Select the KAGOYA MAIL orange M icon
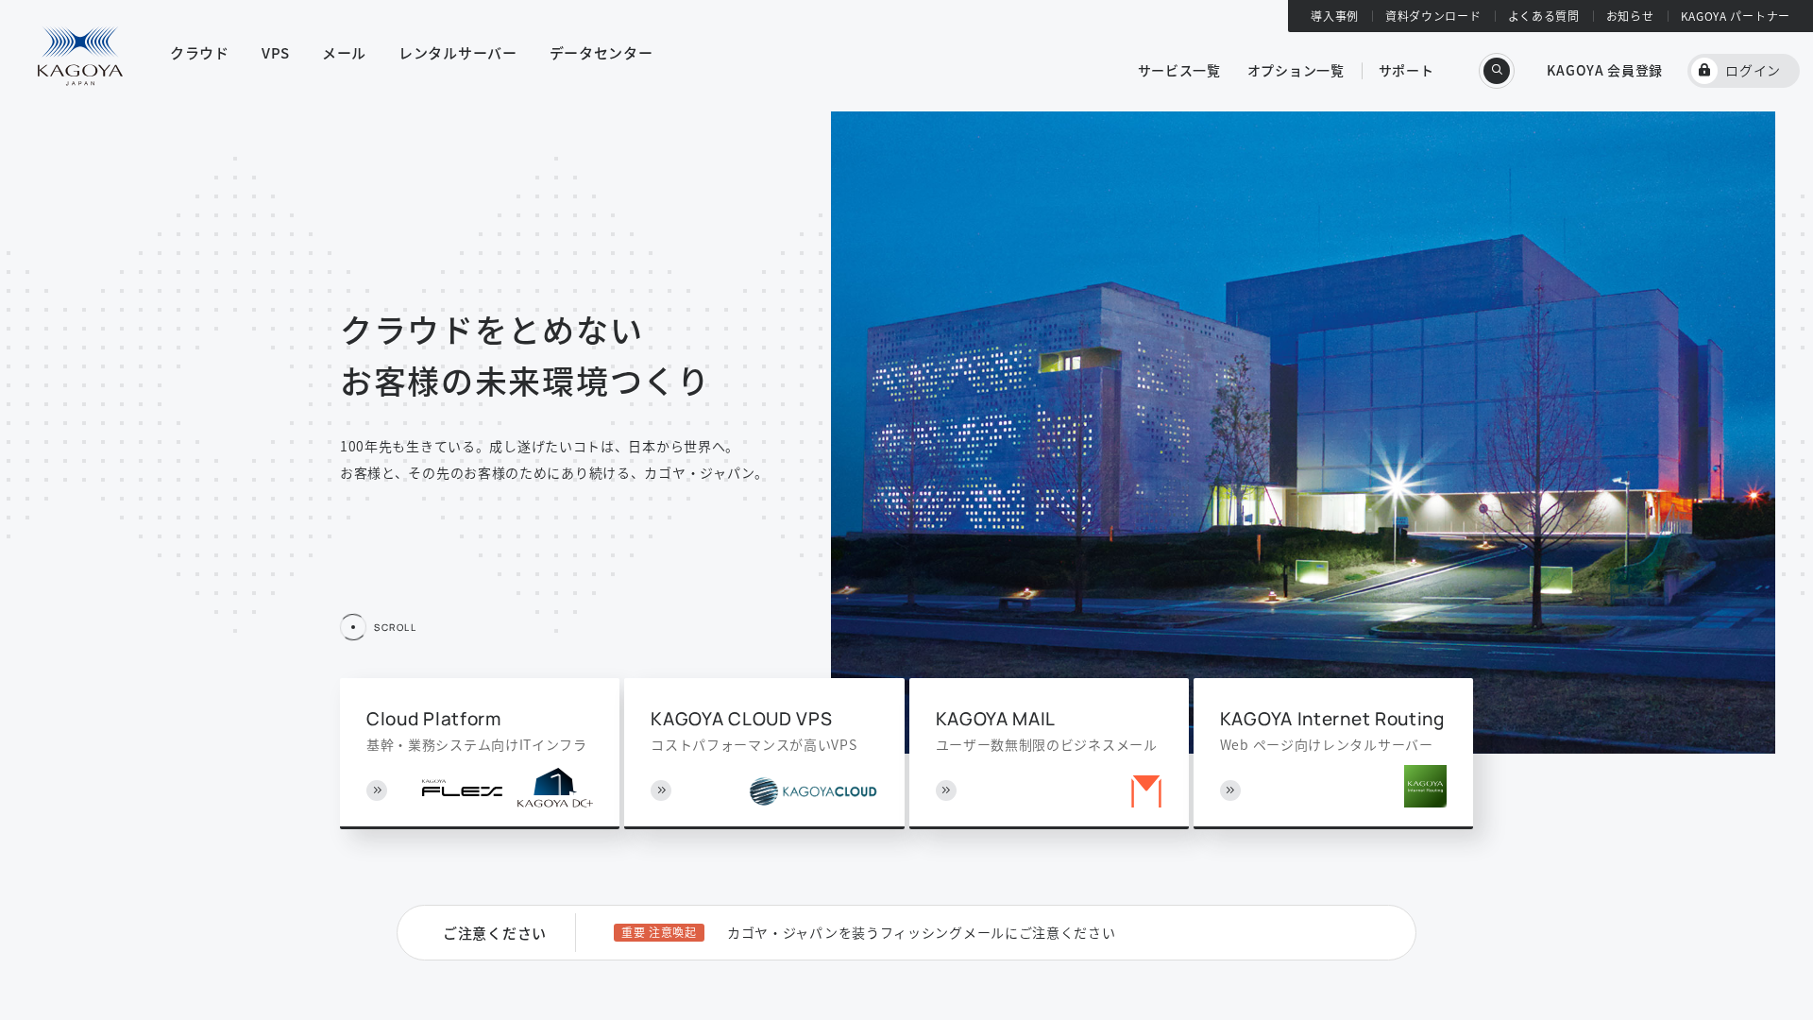 [1145, 790]
